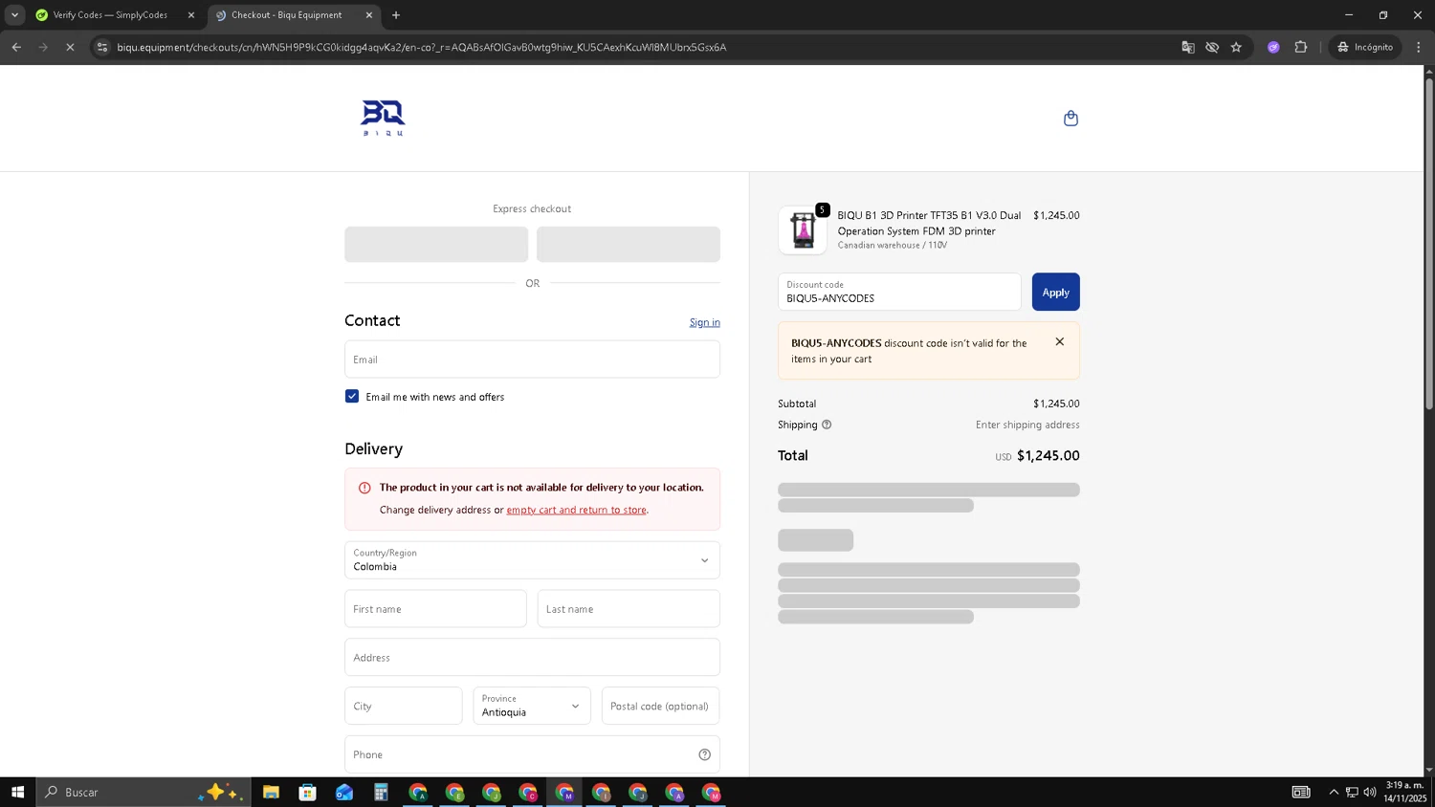1435x807 pixels.
Task: Switch to Verify Codes SimplyCodes tab
Action: pos(110,14)
